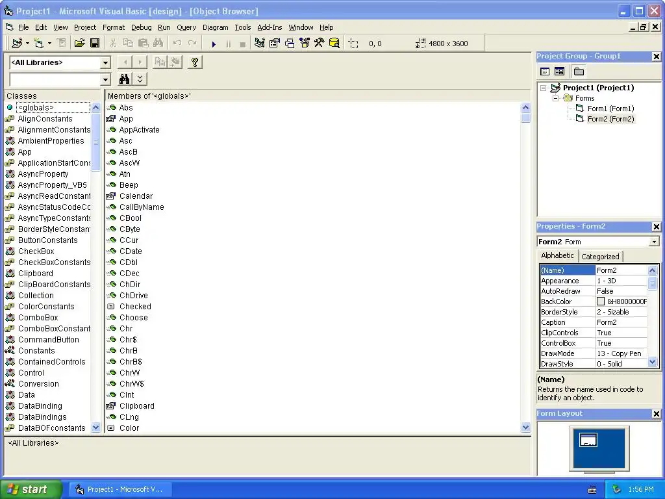Select the CallByName member
This screenshot has width=665, height=499.
point(142,207)
